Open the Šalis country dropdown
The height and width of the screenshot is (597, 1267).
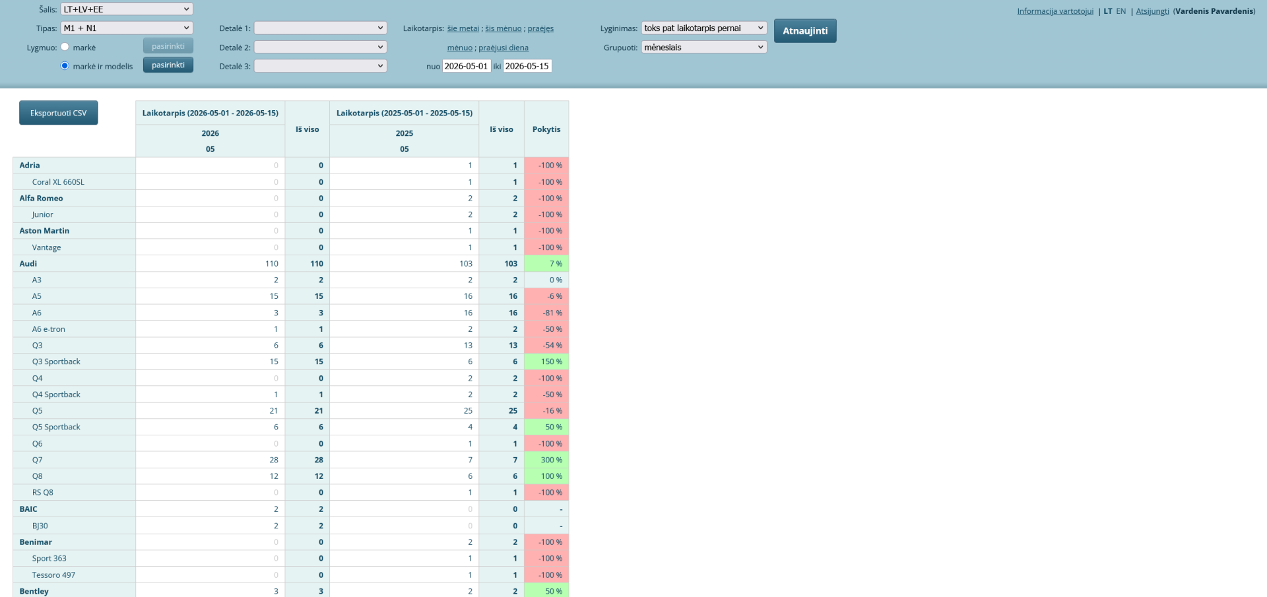pyautogui.click(x=127, y=9)
